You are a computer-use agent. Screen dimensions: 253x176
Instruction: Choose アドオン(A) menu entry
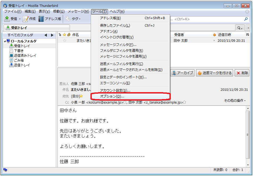[x=130, y=31]
